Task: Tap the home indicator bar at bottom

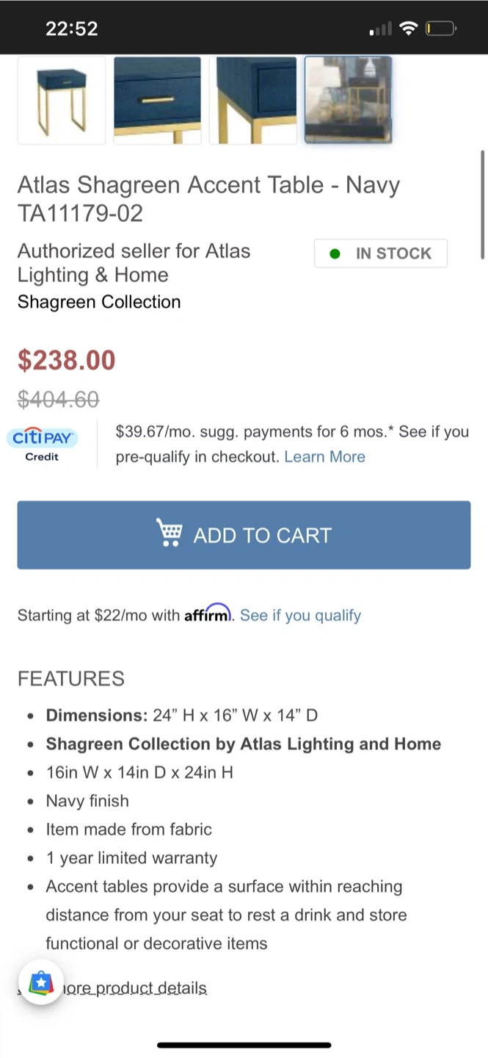Action: pyautogui.click(x=244, y=1045)
